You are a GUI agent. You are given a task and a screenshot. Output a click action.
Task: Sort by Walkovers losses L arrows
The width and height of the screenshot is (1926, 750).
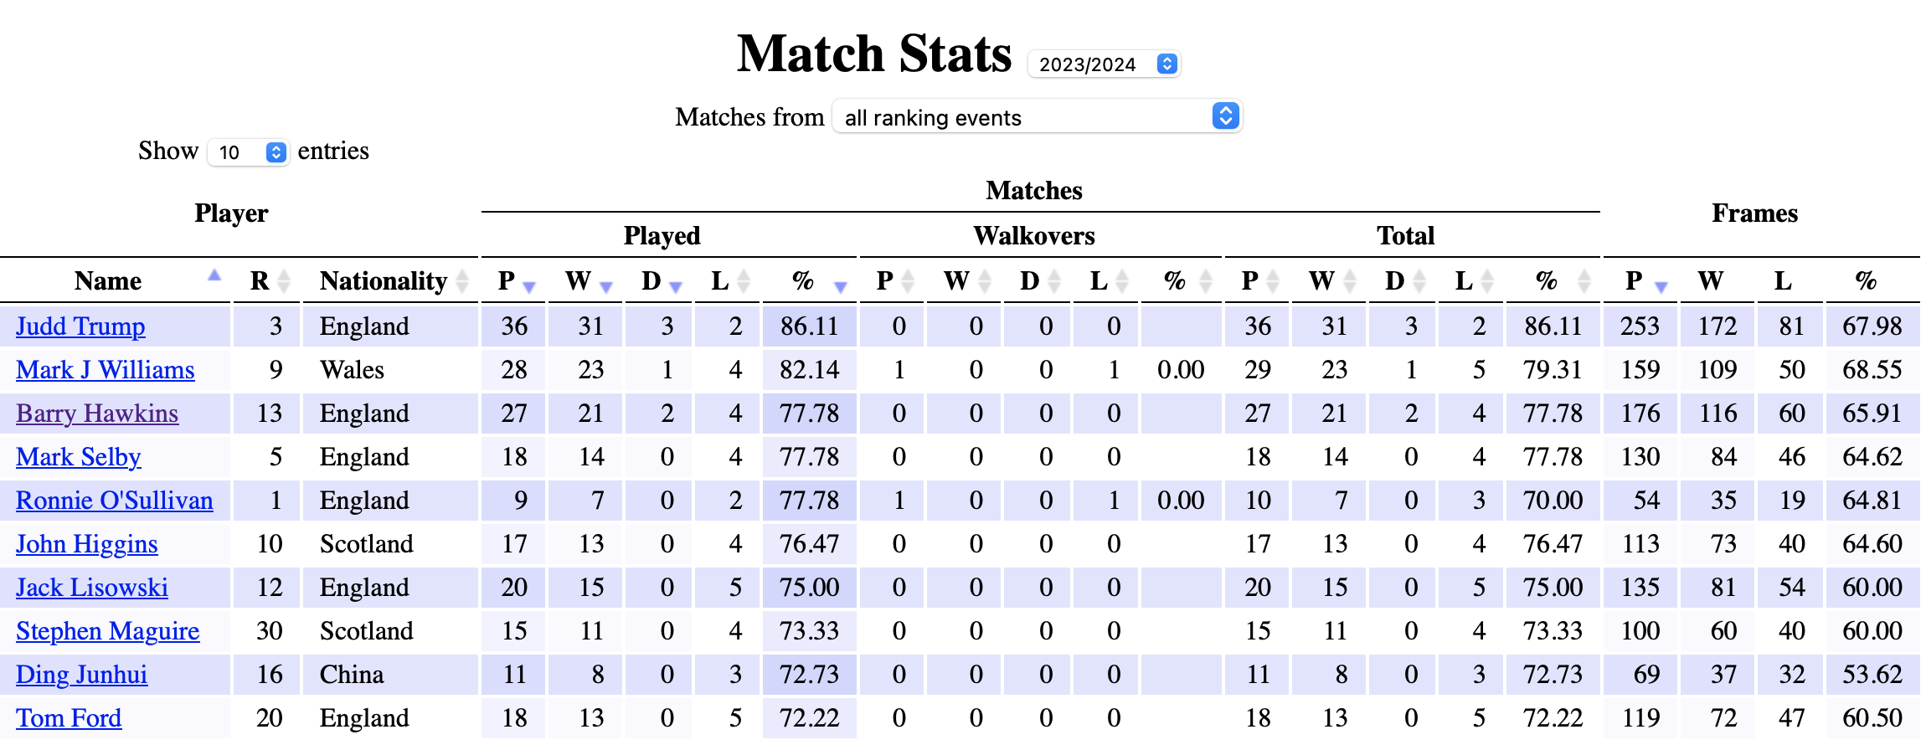point(1122,281)
